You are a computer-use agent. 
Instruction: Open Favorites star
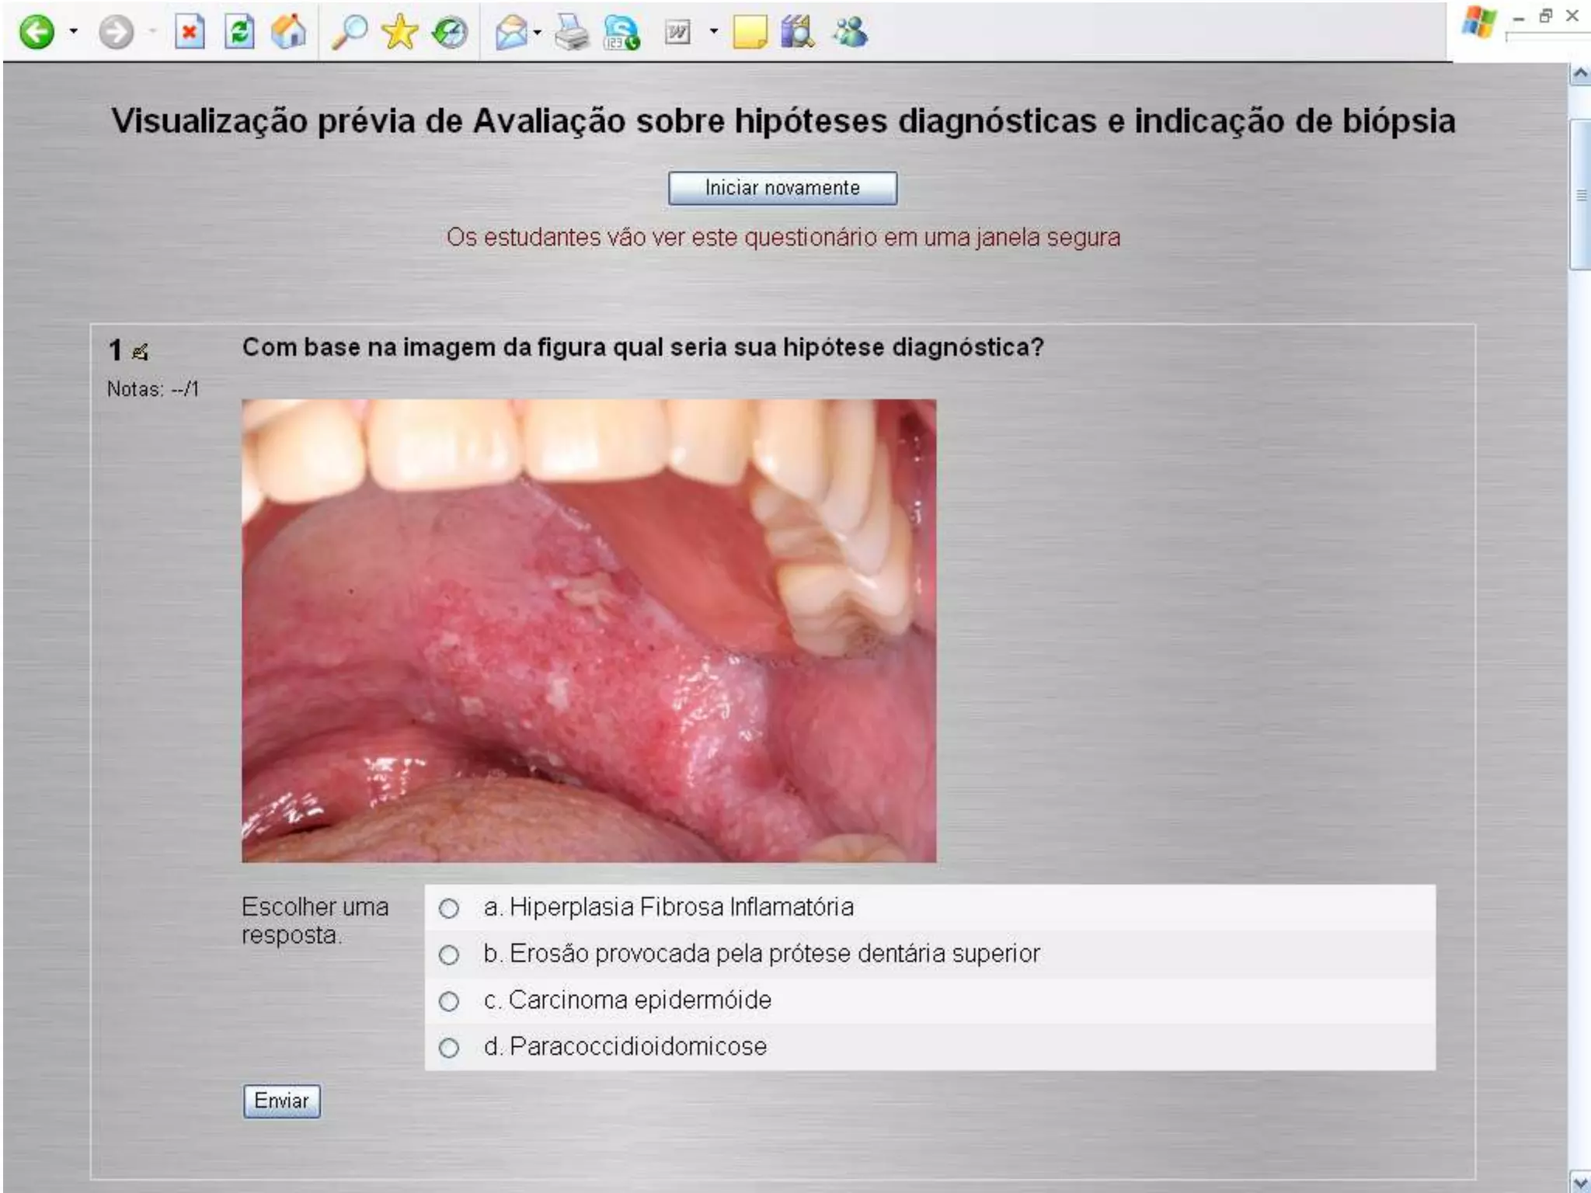(x=399, y=33)
